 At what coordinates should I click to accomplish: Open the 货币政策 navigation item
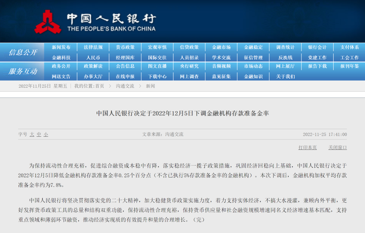click(x=125, y=47)
